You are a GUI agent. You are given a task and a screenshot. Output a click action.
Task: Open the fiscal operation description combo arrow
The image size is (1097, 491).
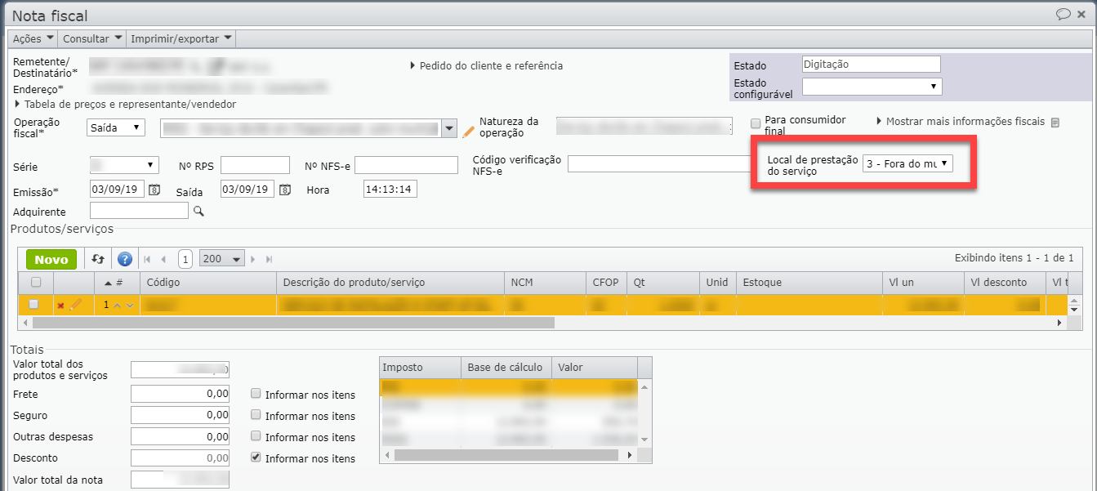pos(448,128)
